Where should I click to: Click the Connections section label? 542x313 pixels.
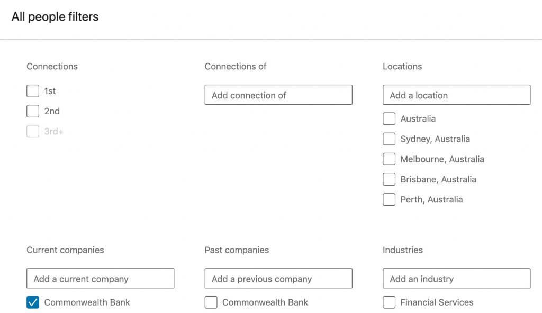[x=52, y=66]
